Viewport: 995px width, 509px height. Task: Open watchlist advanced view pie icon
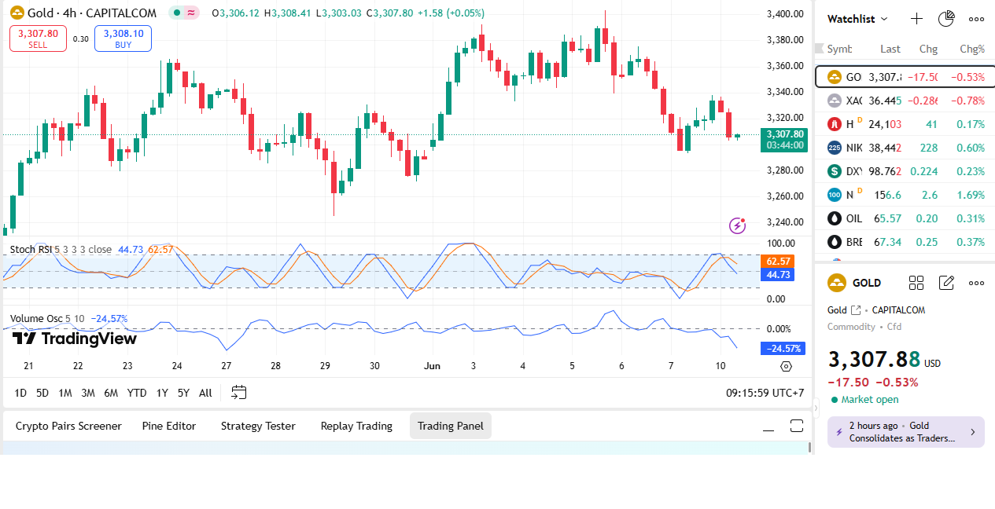[x=946, y=19]
